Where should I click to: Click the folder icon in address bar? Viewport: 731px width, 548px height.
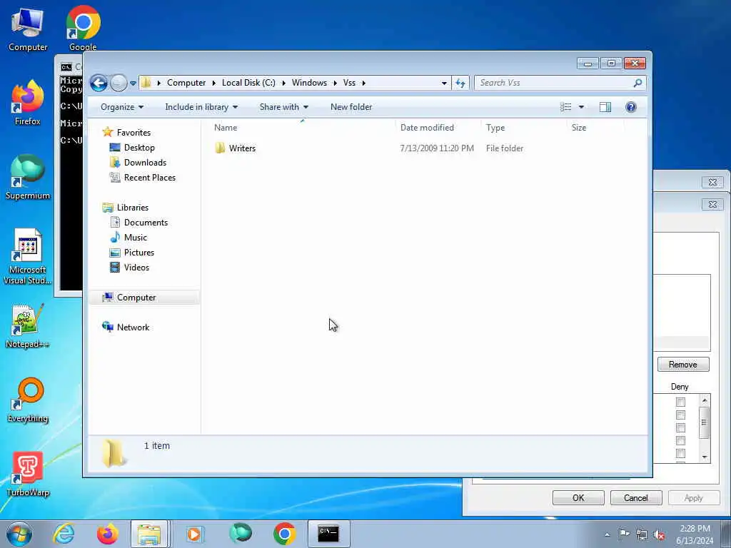(146, 83)
